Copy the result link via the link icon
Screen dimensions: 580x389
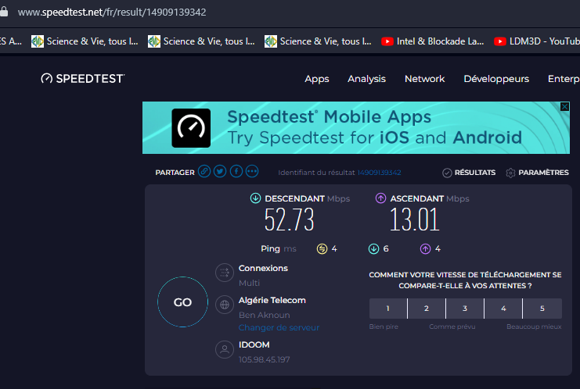[204, 172]
